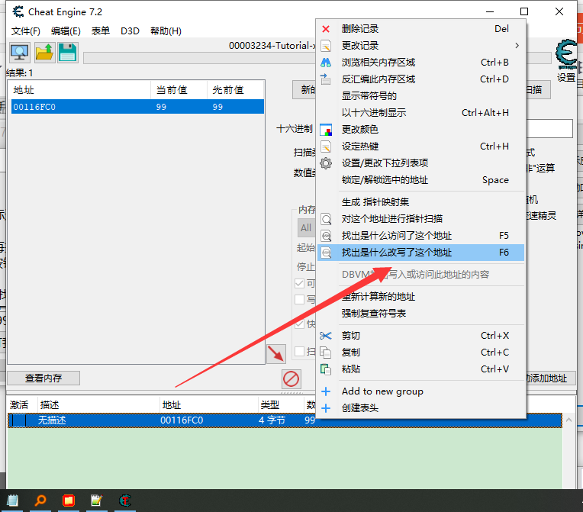Open the 帮助(H) menu

[166, 31]
